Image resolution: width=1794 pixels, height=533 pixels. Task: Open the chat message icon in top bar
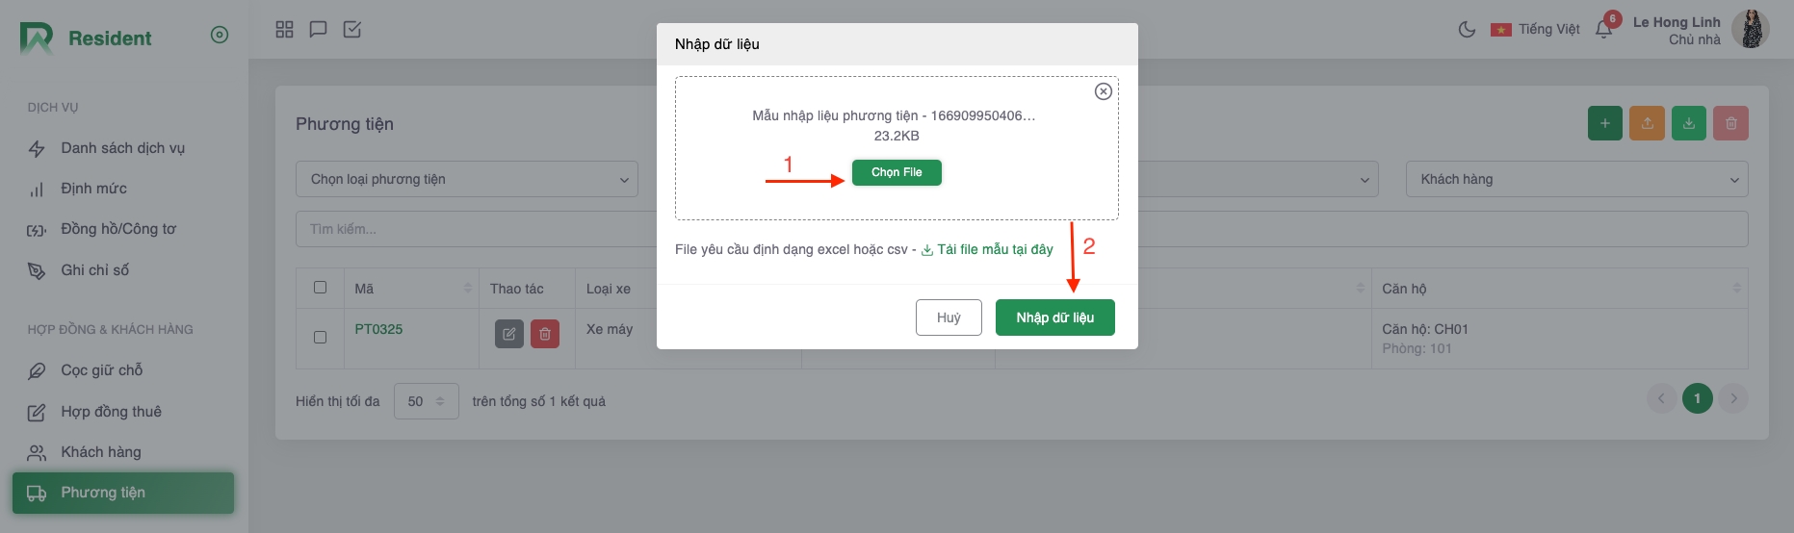click(318, 29)
